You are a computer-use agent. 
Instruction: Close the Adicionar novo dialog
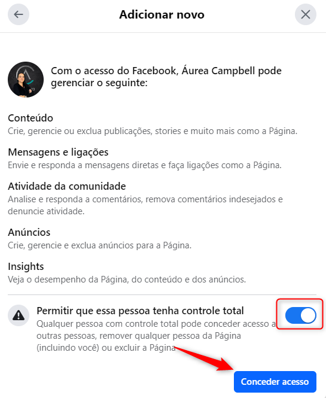click(306, 14)
